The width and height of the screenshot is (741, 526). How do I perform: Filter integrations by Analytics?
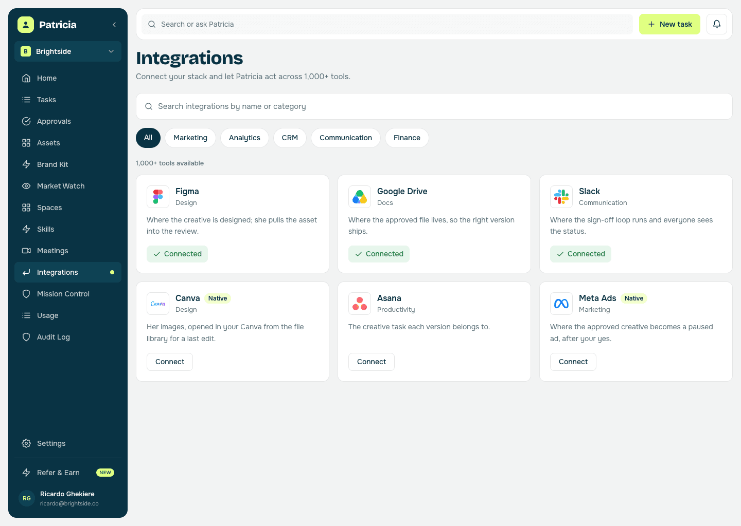coord(244,138)
